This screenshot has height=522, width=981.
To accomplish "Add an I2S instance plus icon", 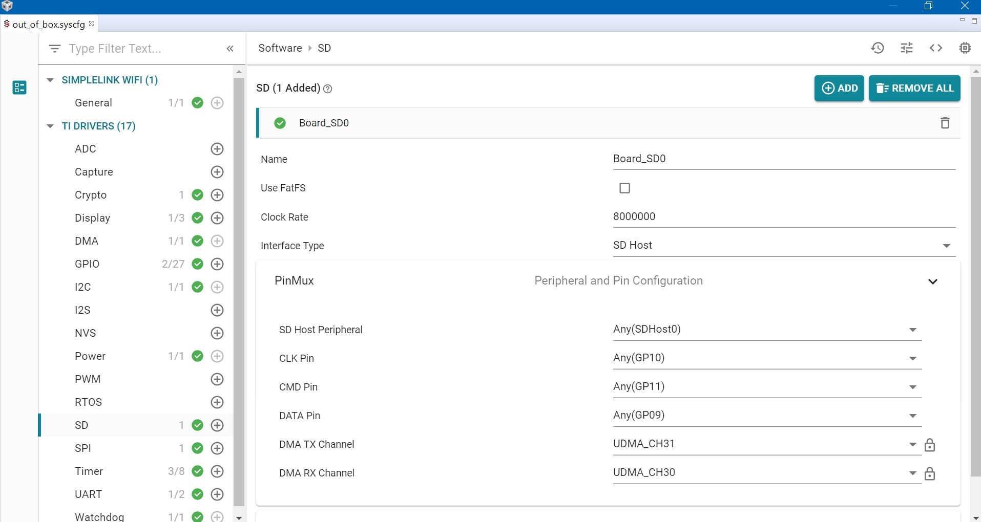I will tap(217, 310).
